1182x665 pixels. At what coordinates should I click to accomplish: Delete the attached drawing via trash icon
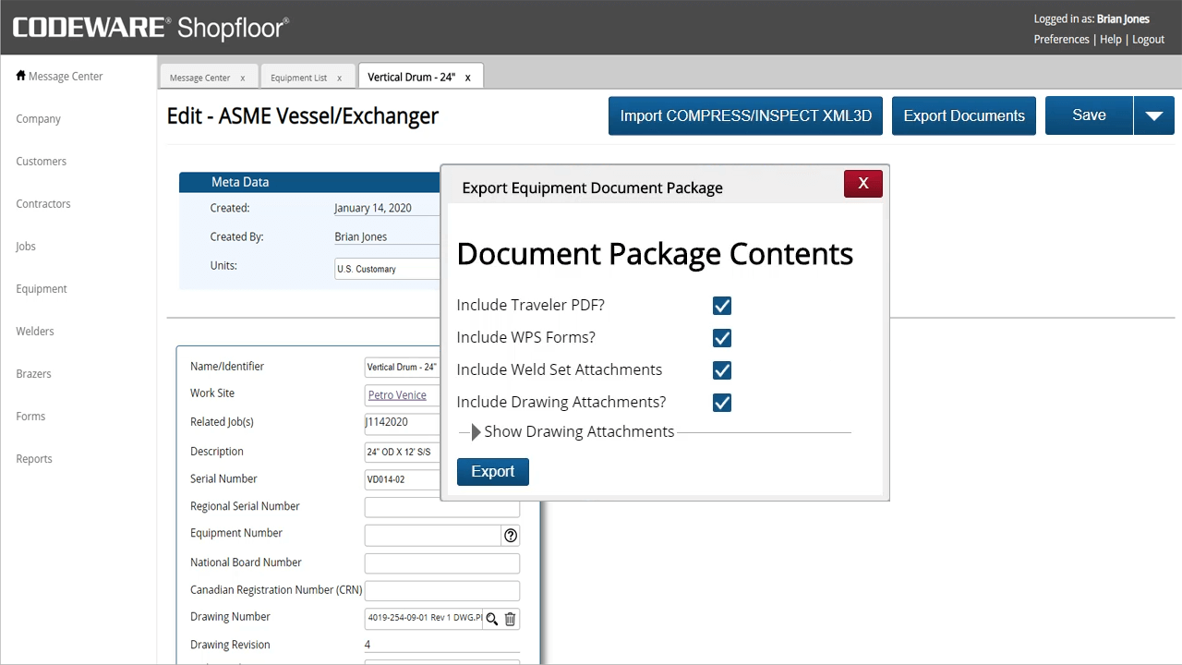tap(510, 619)
